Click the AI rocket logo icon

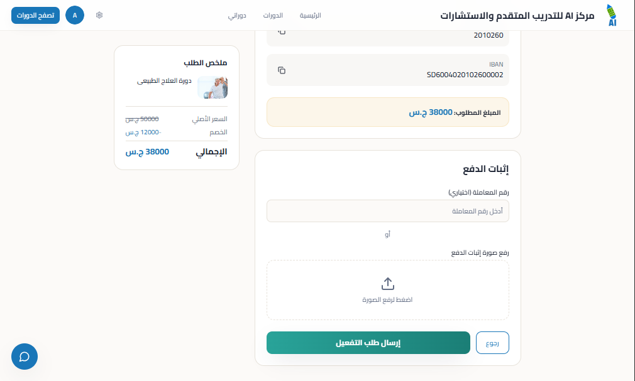612,15
